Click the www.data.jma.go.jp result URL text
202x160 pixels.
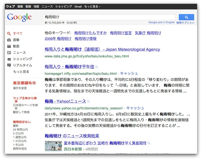point(87,56)
